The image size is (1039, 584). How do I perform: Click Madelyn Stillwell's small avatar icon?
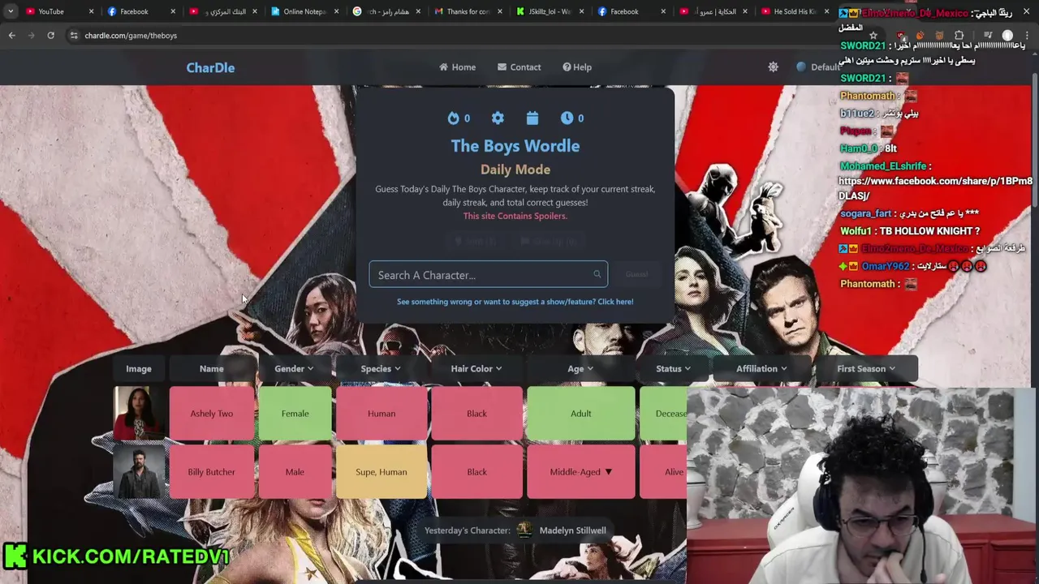pos(524,530)
